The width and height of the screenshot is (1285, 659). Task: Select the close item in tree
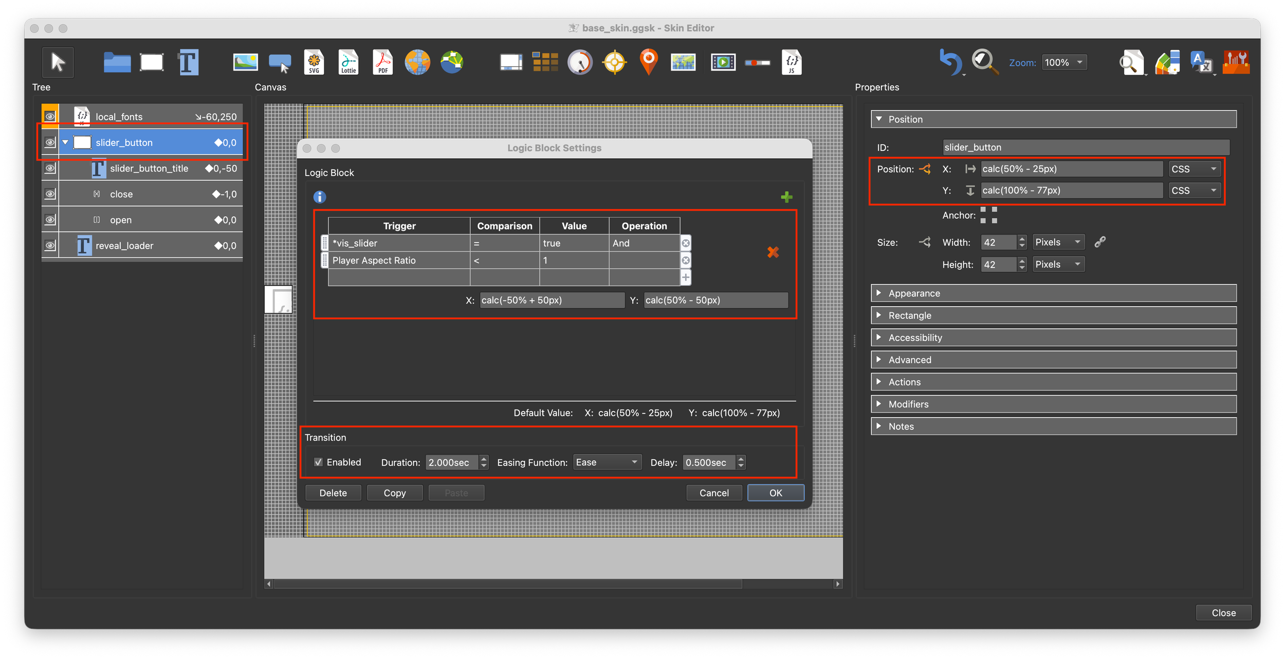(x=121, y=194)
